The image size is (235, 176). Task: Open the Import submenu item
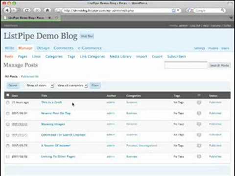click(x=141, y=56)
